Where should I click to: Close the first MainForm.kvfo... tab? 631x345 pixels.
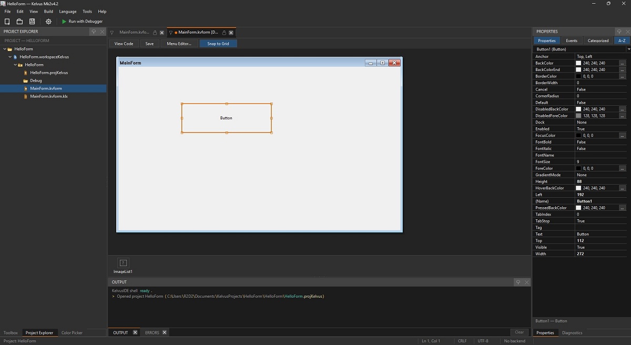point(162,33)
